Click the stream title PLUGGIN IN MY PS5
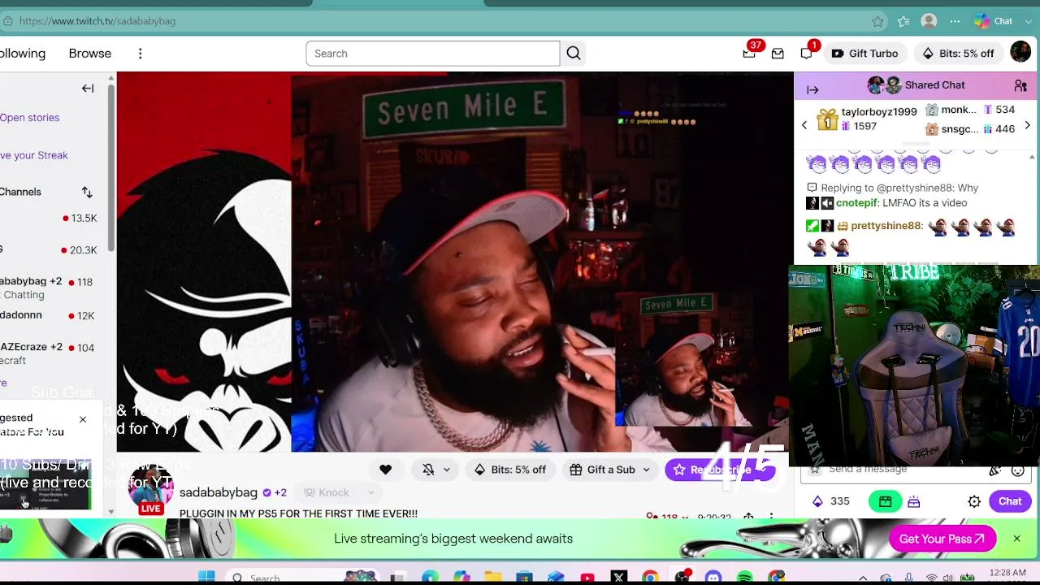The image size is (1040, 585). click(298, 513)
